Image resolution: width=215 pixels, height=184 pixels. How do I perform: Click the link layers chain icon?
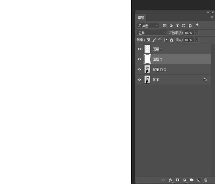click(x=163, y=180)
